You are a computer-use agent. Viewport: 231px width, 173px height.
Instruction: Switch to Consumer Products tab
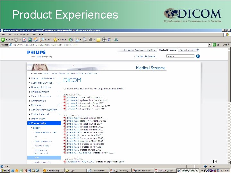[x=133, y=50]
